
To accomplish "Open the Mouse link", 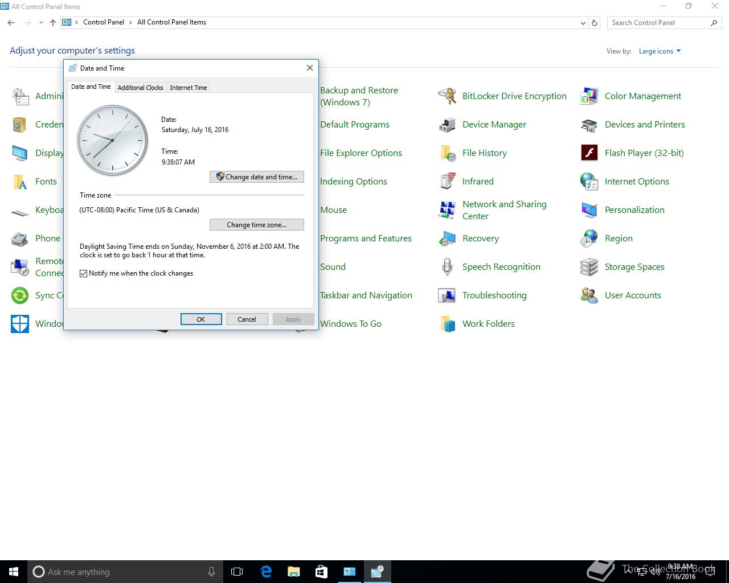I will (x=333, y=210).
